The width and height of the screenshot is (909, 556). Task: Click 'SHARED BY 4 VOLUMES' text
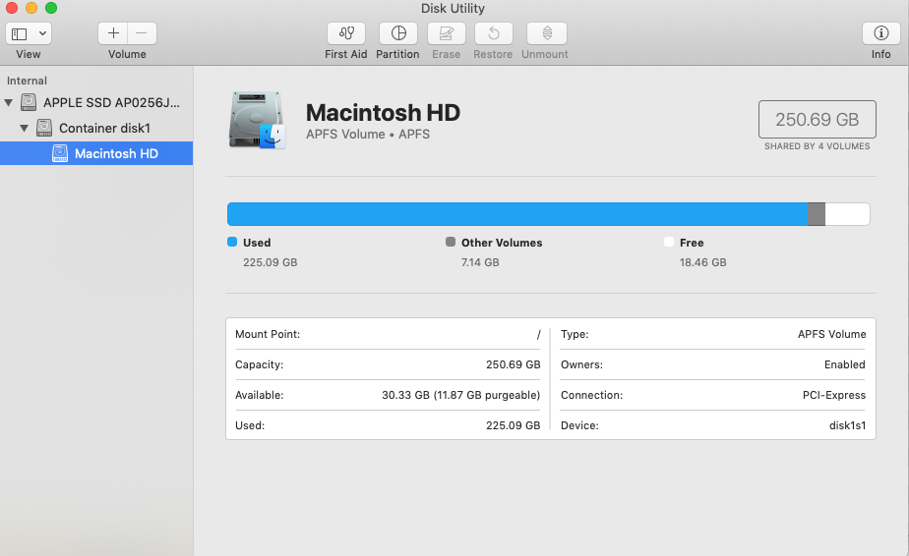pos(817,146)
